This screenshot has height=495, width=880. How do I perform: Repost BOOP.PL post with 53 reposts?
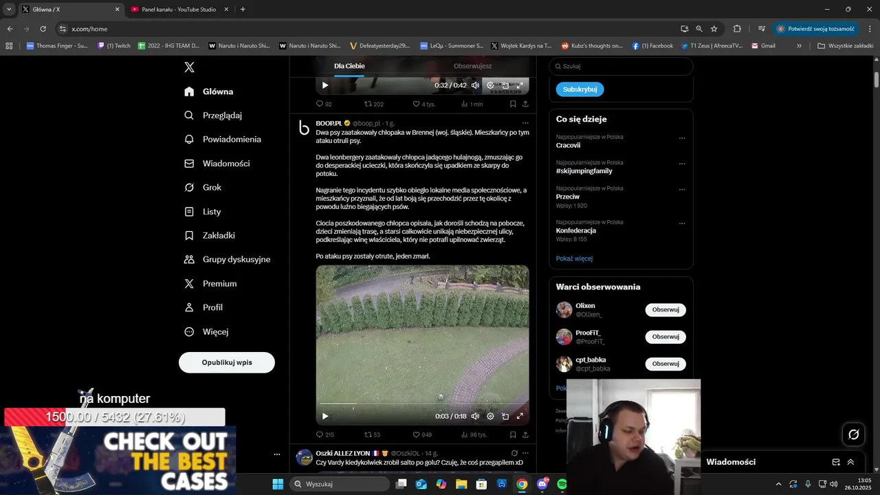372,434
